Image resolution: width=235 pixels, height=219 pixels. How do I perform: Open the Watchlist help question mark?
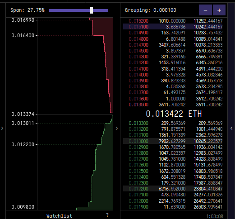click(x=107, y=215)
